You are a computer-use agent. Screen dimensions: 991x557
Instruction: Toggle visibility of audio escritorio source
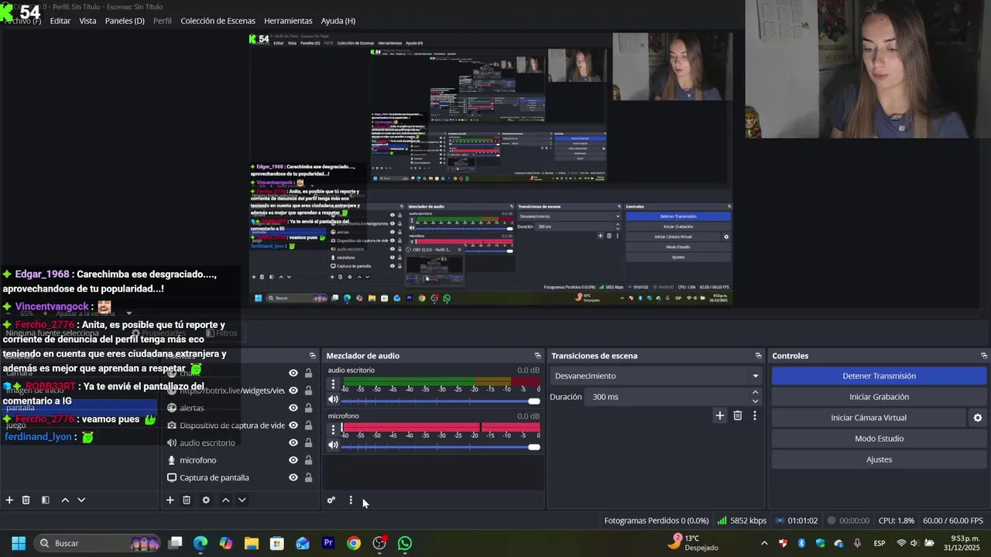tap(293, 443)
